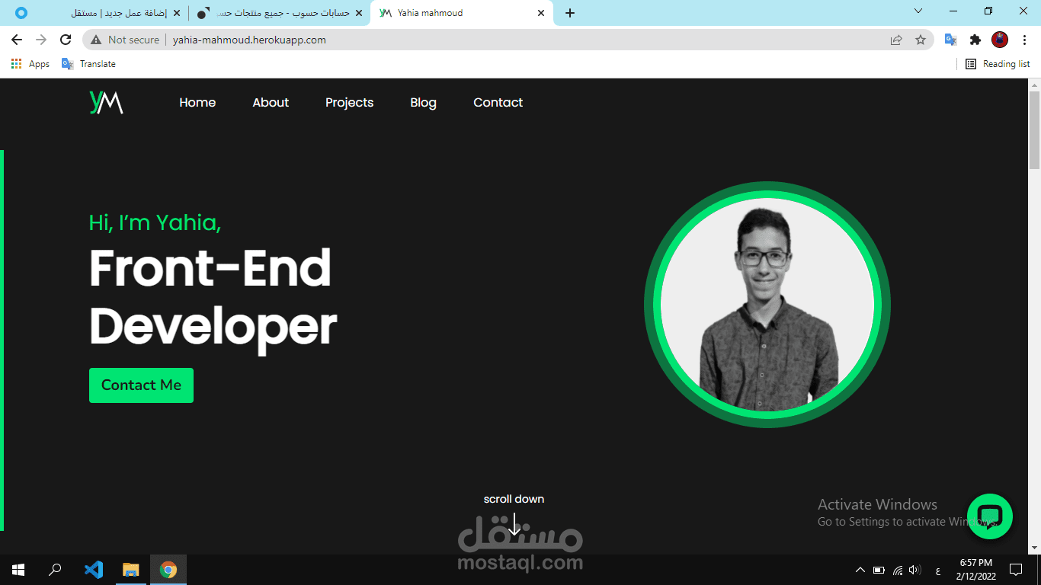Click the scrollbar down arrow

[1034, 548]
